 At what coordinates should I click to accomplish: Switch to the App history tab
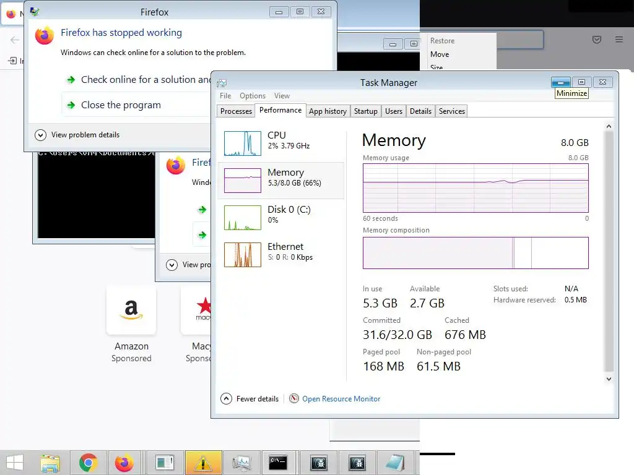tap(328, 111)
